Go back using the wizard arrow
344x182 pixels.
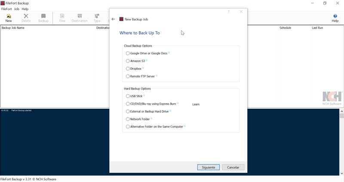(113, 19)
